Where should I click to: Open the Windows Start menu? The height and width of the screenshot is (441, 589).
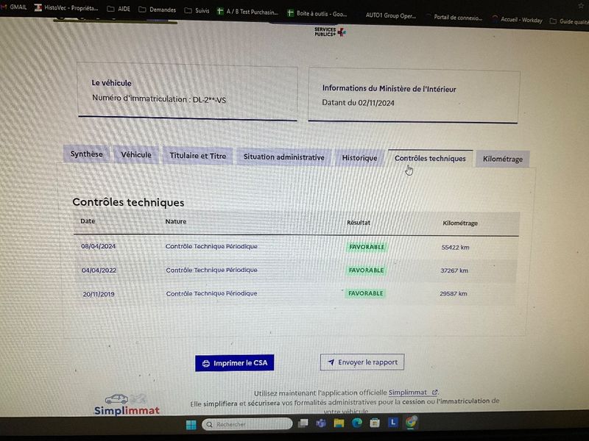[191, 425]
